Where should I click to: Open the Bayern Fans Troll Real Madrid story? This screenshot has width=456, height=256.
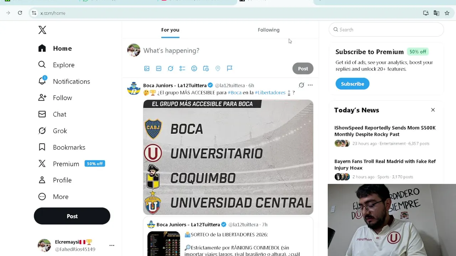pyautogui.click(x=385, y=165)
